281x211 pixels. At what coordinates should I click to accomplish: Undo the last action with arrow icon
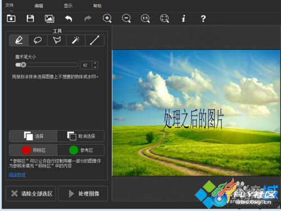(69, 19)
